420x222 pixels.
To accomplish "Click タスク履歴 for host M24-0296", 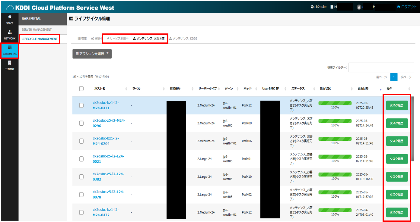I will click(x=397, y=123).
